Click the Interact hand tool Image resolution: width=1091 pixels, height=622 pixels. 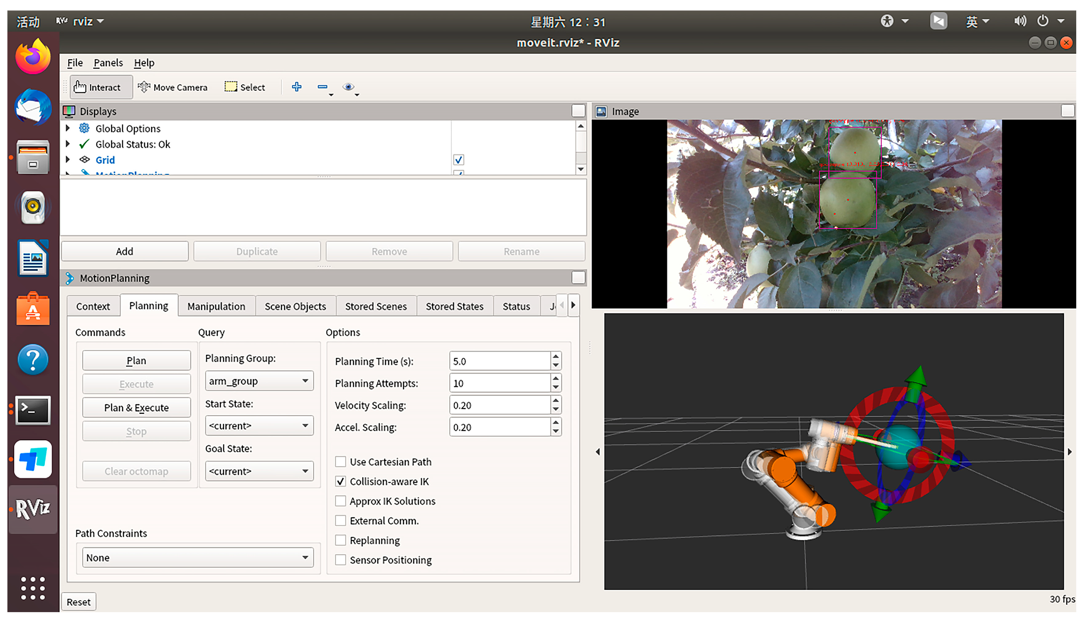[97, 87]
